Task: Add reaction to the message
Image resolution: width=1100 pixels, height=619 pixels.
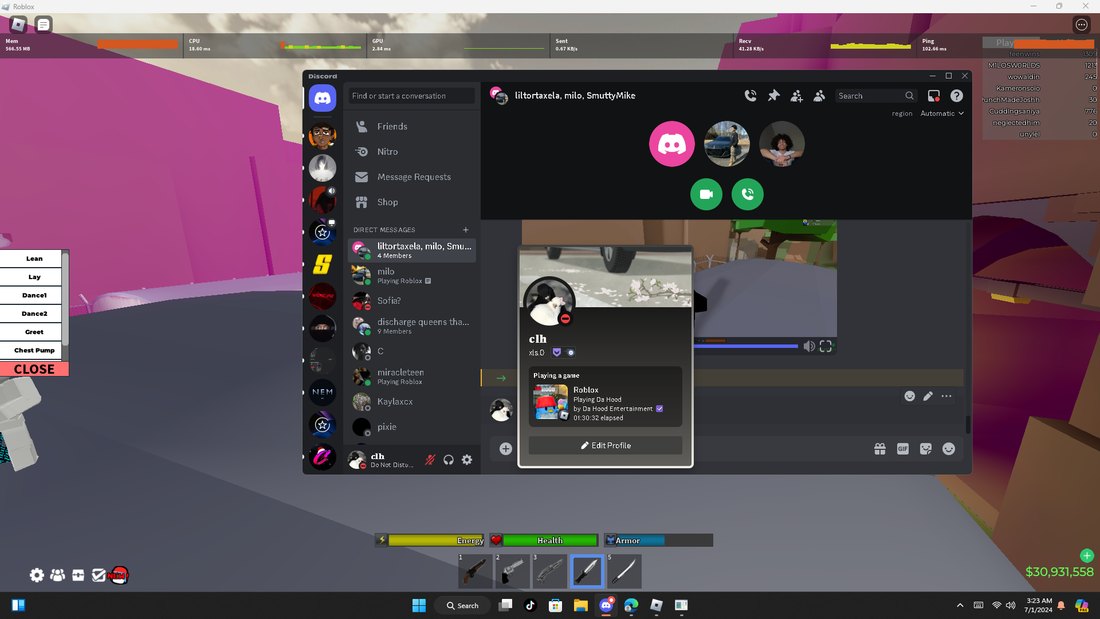Action: tap(910, 396)
